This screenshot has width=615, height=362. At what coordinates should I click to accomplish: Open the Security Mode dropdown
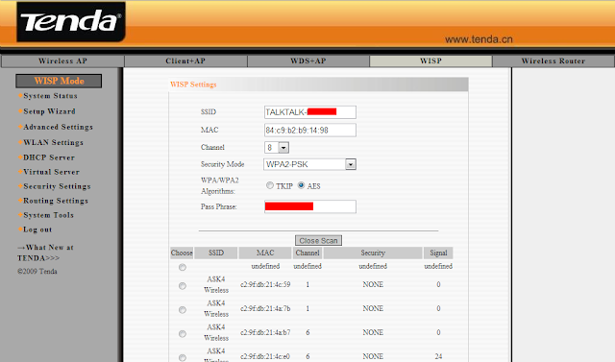pyautogui.click(x=309, y=164)
